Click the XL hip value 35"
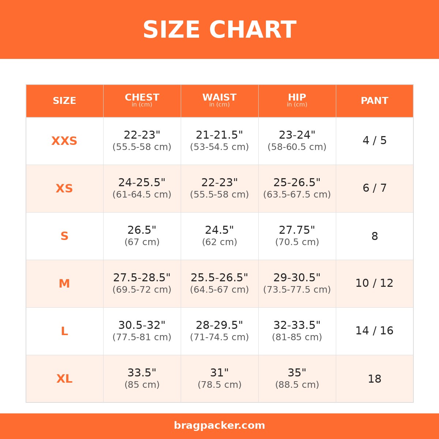Viewport: 439px width, 439px height. point(297,373)
